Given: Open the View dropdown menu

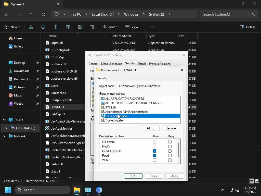Looking at the screenshot, I should (x=133, y=27).
